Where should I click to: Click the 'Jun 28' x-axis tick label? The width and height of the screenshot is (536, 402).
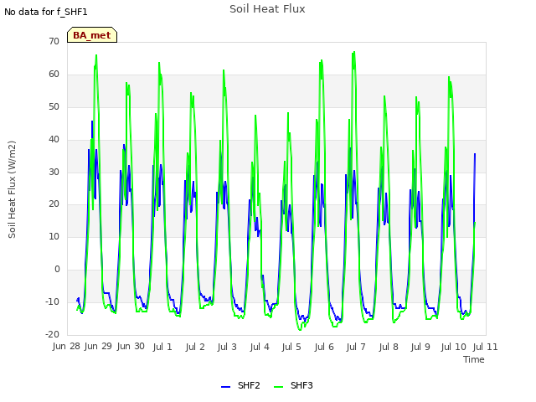click(x=66, y=346)
